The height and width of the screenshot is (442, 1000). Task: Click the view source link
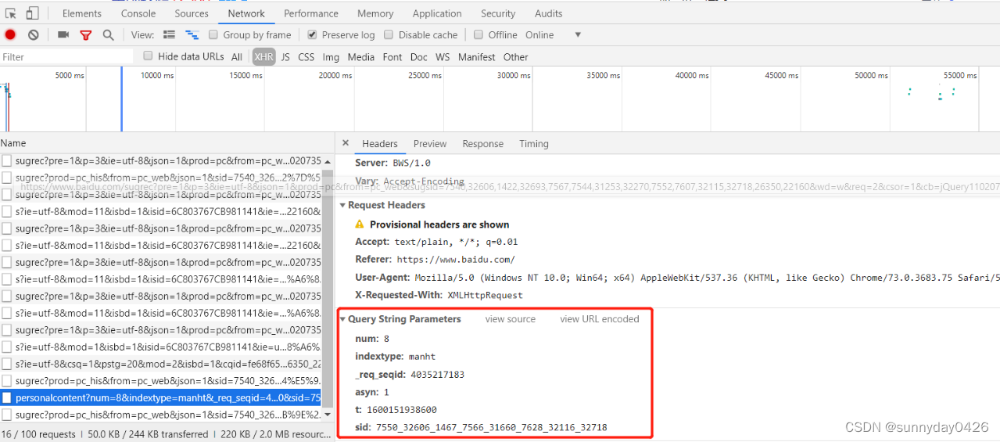tap(511, 319)
